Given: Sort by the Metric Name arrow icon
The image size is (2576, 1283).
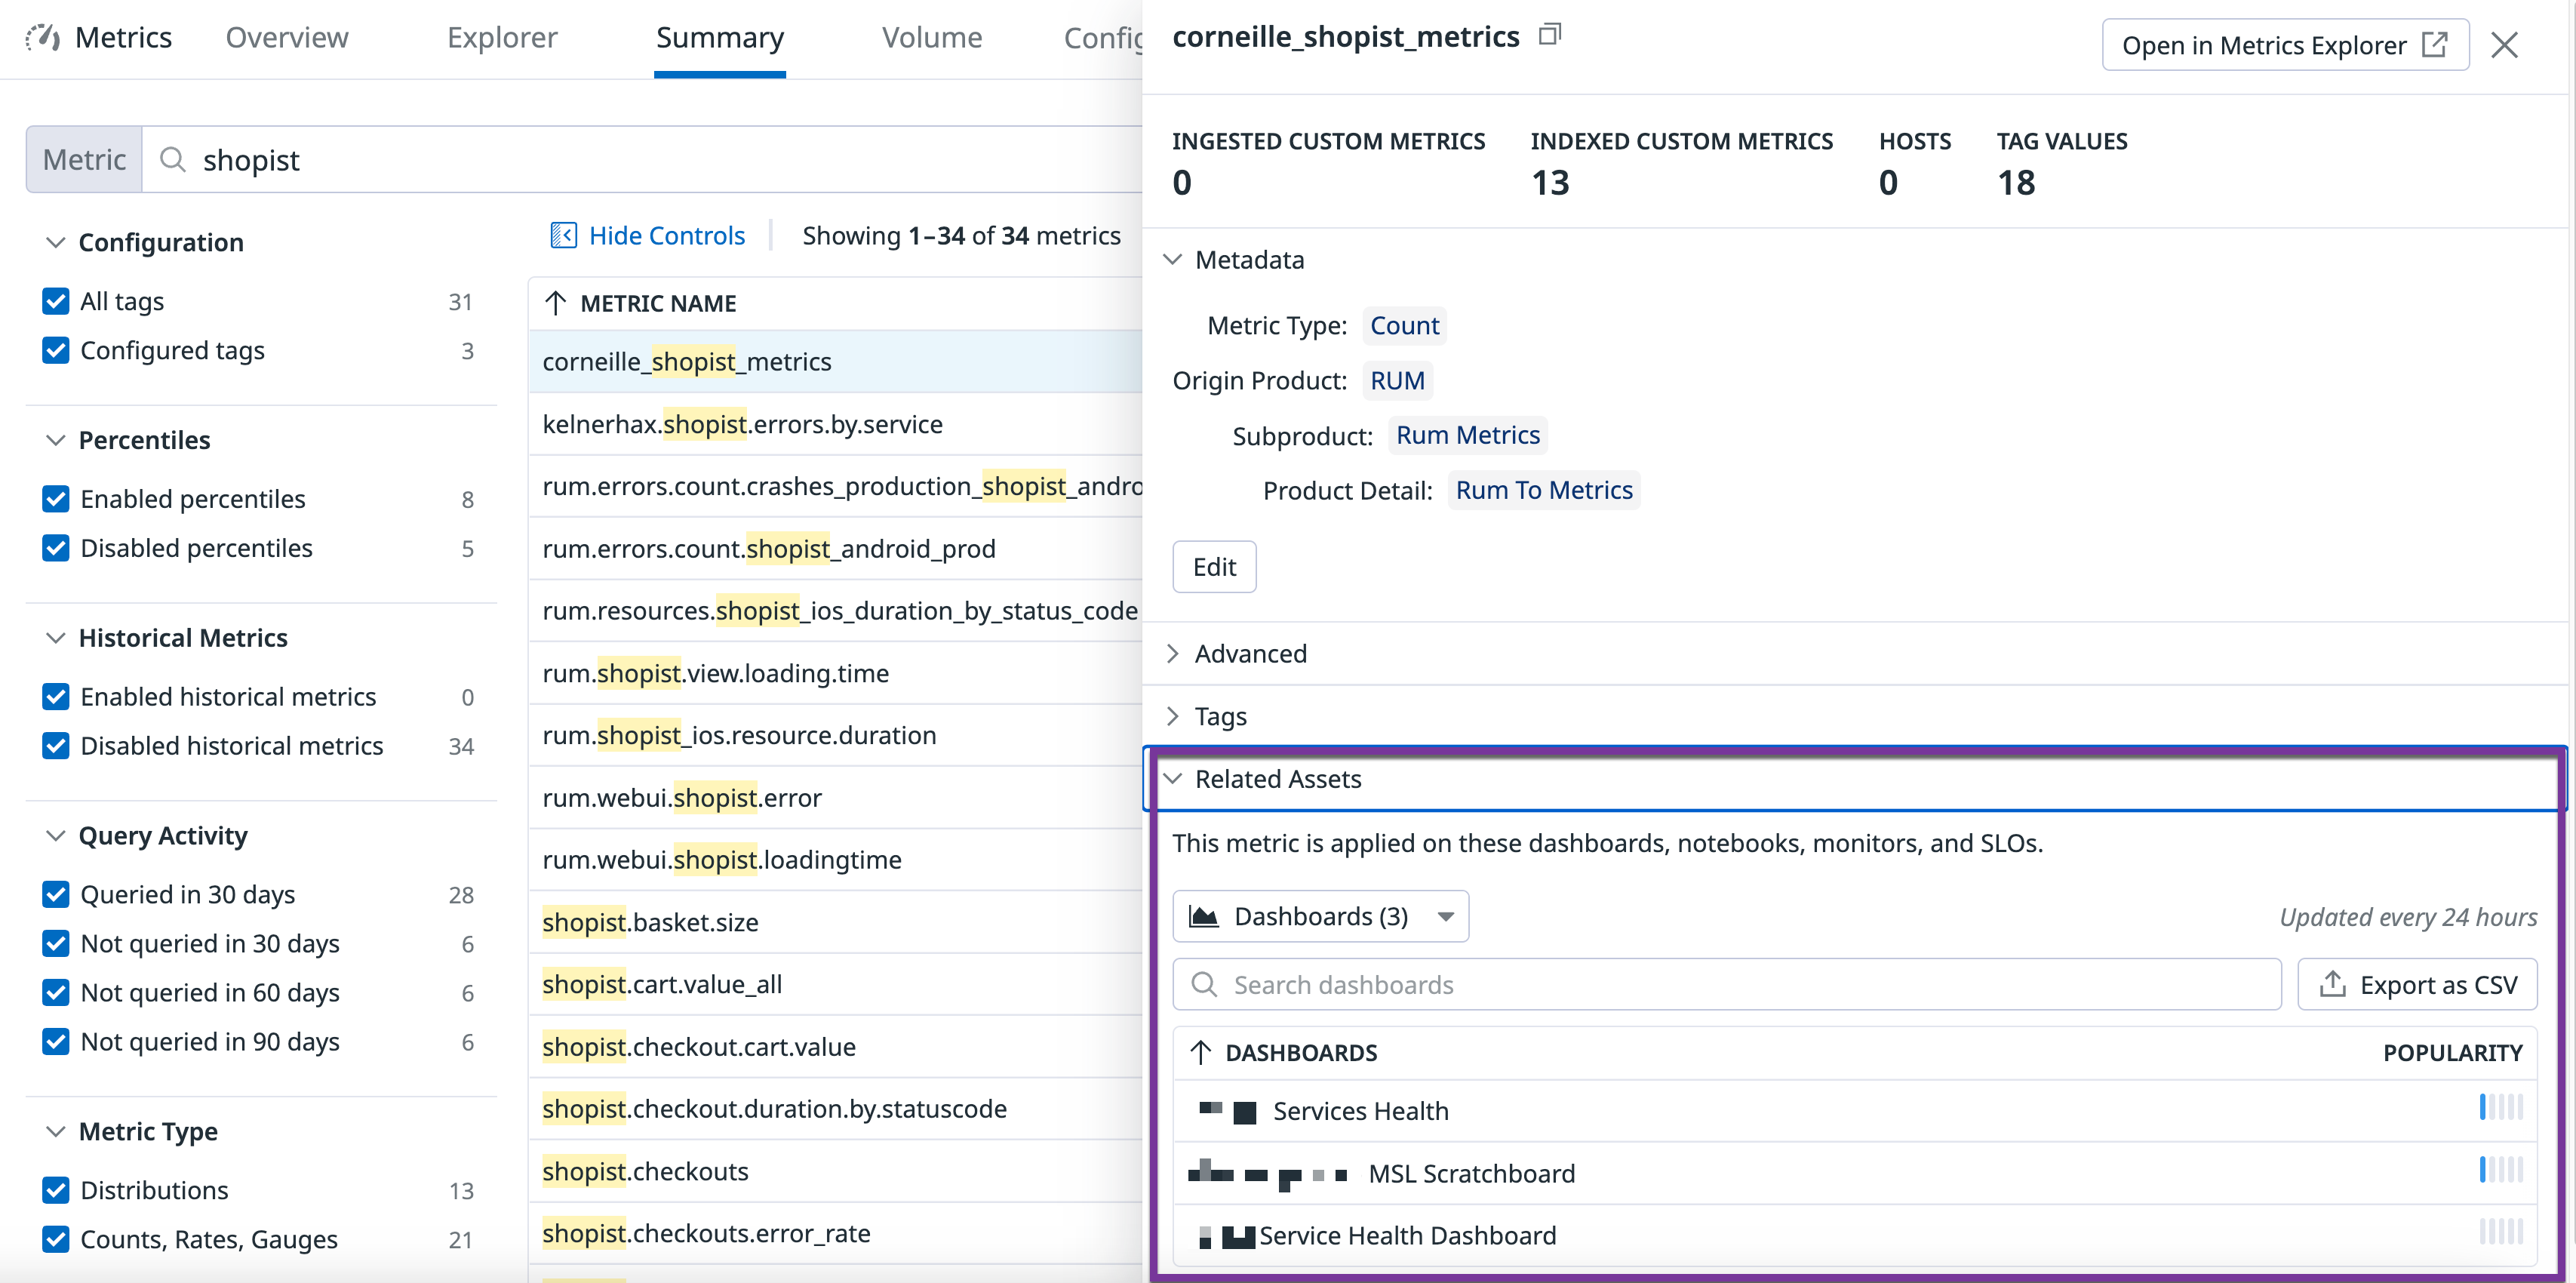Looking at the screenshot, I should click(x=556, y=303).
